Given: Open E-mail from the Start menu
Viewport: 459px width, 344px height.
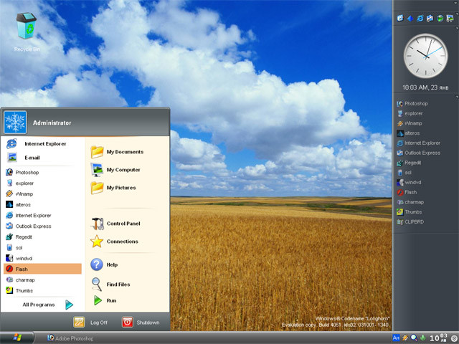Looking at the screenshot, I should (24, 158).
